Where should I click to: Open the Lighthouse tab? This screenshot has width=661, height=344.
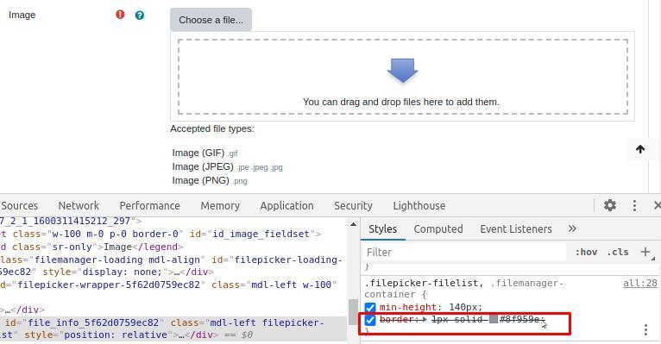pyautogui.click(x=419, y=205)
